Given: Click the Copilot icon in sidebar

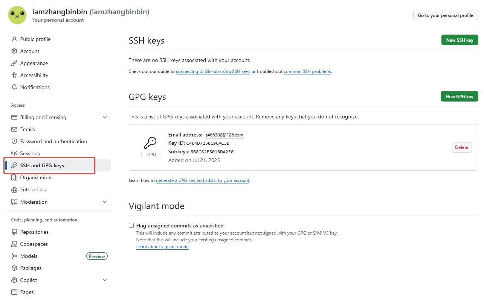Looking at the screenshot, I should 14,280.
